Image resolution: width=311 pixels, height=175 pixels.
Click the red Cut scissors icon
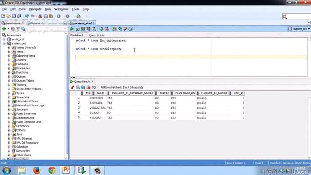pyautogui.click(x=40, y=16)
